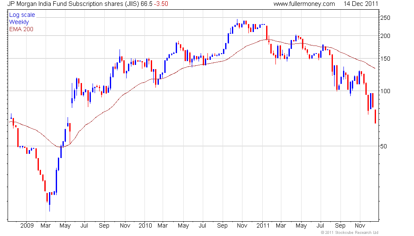The width and height of the screenshot is (414, 236).
Task: Click the Nov label after 2011
Action: coord(360,226)
